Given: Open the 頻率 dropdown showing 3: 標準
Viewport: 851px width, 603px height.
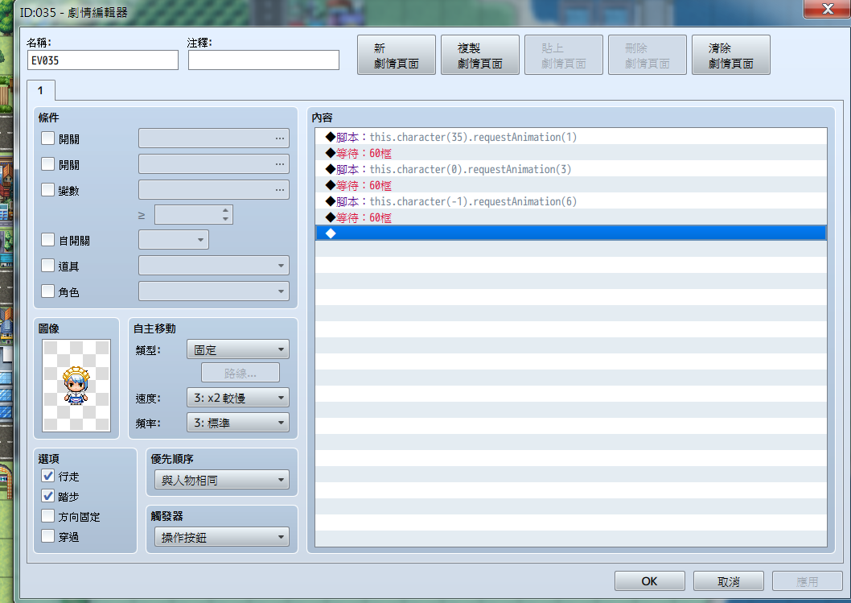Looking at the screenshot, I should 238,423.
